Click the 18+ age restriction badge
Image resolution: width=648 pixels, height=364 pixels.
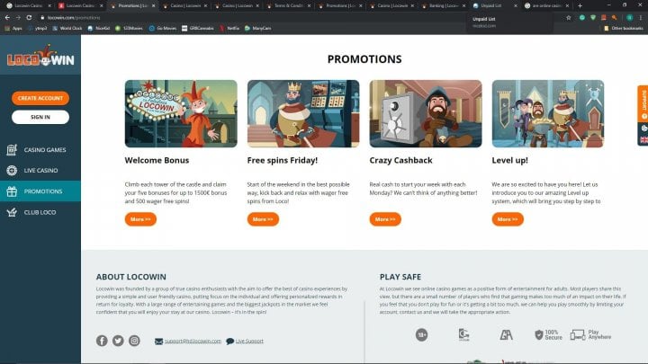pos(421,334)
